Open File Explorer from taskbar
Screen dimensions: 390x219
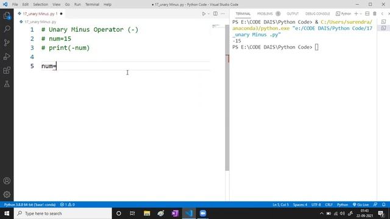coord(147,214)
